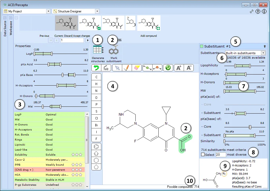
Task: Insert the plain cyclohexane ring template
Action: tap(96, 160)
